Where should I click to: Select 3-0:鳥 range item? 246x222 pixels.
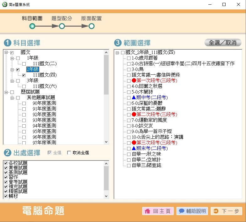[137, 69]
